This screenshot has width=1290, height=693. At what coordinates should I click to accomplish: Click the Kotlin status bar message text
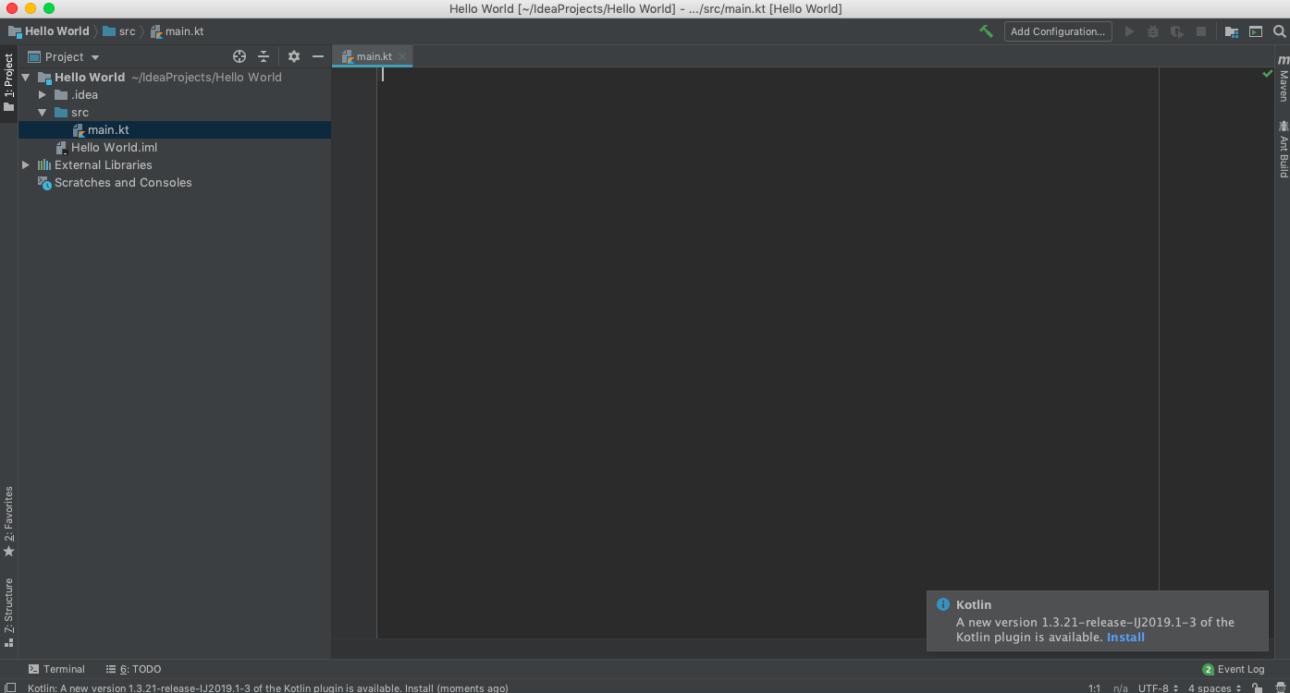(x=267, y=688)
